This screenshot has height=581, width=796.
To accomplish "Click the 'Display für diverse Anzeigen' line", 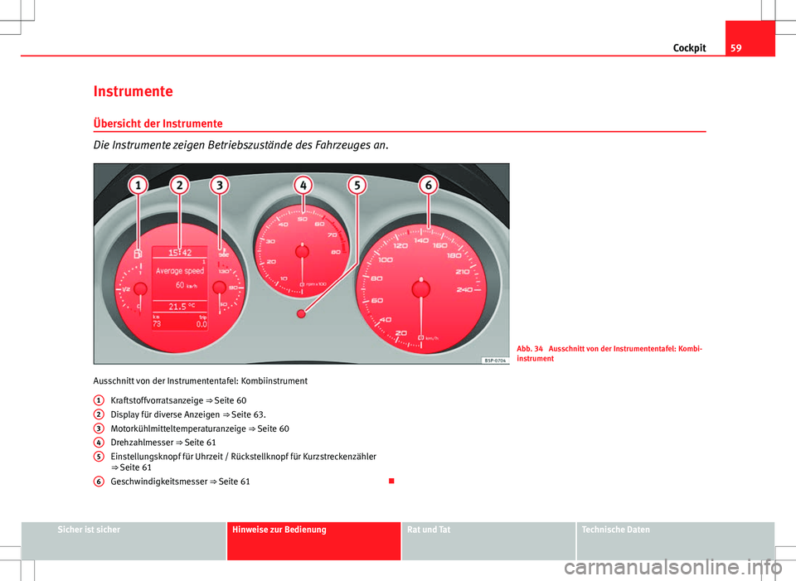I will point(188,414).
